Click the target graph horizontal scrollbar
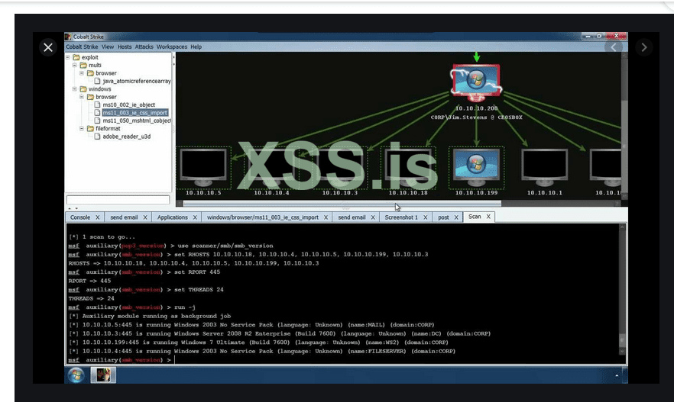The width and height of the screenshot is (674, 402). (342, 204)
